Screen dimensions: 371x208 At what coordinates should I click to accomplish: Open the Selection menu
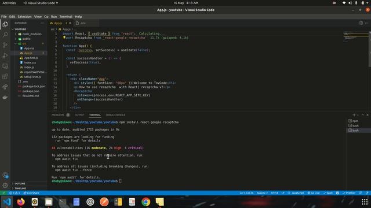(x=24, y=17)
